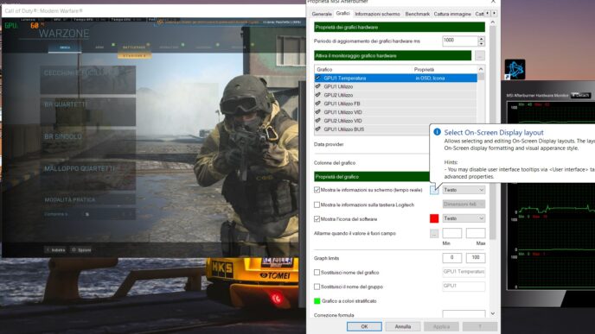
Task: Toggle checkmark icon for GPU2 Utilizzo VID
Action: coord(318,121)
